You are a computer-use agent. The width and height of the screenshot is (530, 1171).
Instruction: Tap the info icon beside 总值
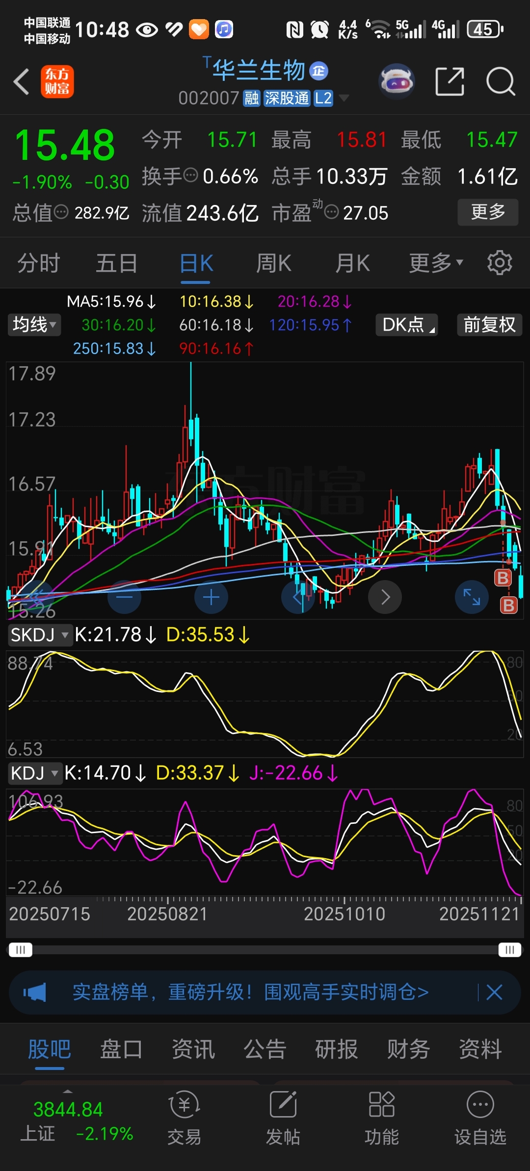point(61,212)
